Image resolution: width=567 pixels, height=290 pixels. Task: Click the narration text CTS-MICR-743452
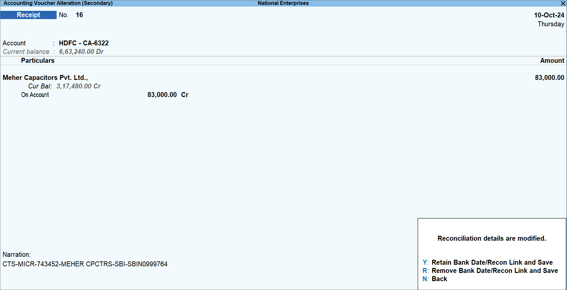[x=85, y=264]
